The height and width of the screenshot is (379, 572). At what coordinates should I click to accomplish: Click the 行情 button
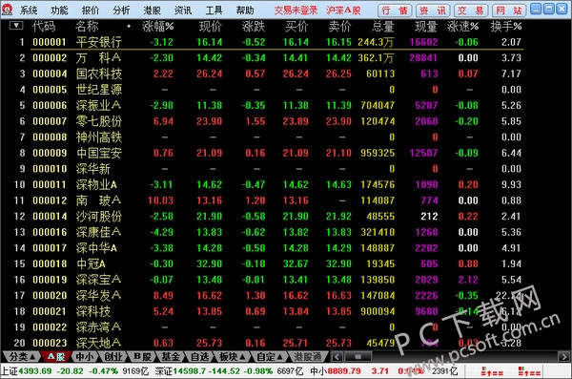[395, 11]
